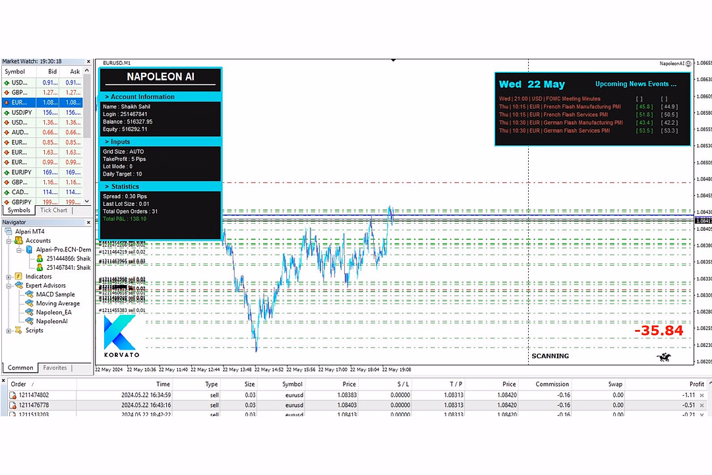The width and height of the screenshot is (712, 475).
Task: Sort orders by the Time column header
Action: pyautogui.click(x=125, y=384)
